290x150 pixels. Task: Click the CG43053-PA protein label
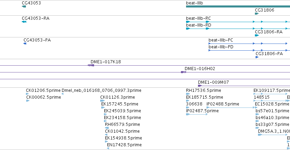pos(37,40)
